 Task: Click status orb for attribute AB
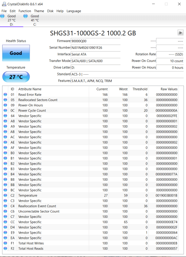point(5,132)
